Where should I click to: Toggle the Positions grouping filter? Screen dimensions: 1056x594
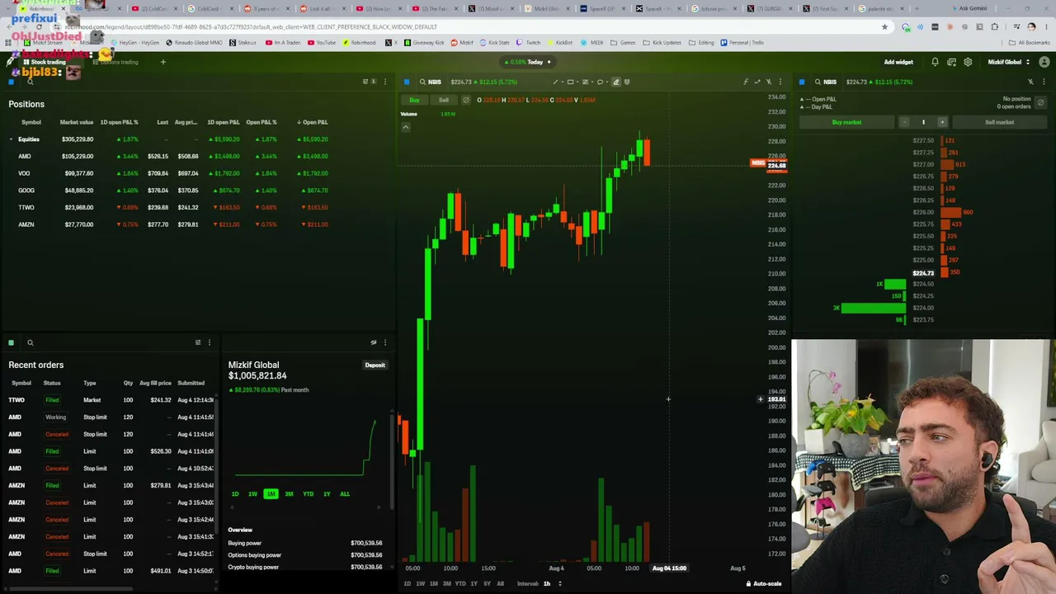368,82
